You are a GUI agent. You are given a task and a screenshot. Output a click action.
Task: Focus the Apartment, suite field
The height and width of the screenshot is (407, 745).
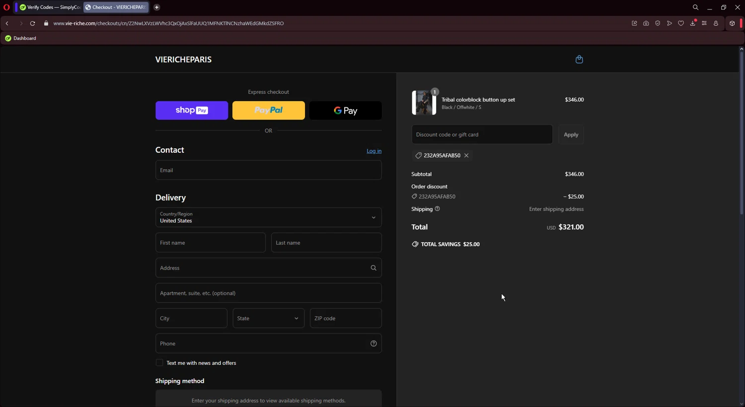click(269, 293)
